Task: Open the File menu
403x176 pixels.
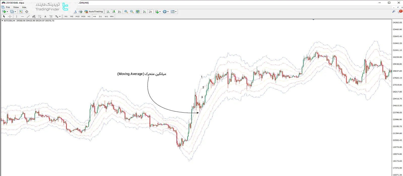Action: point(8,7)
